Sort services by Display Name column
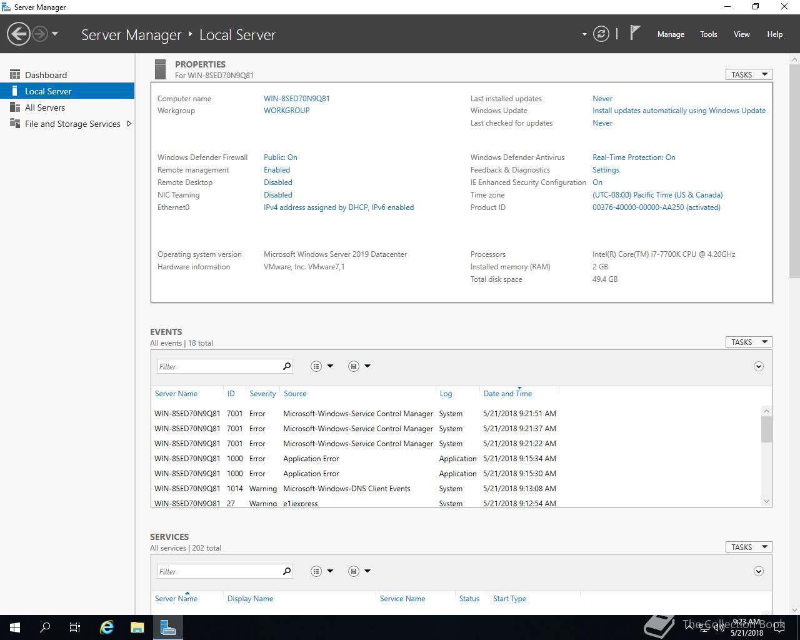800x640 pixels. [x=250, y=599]
